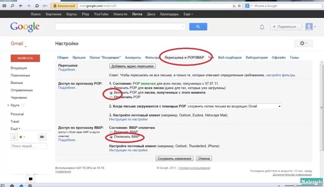Expand the Ещё labels in the sidebar
This screenshot has width=324, height=187.
pyautogui.click(x=15, y=129)
